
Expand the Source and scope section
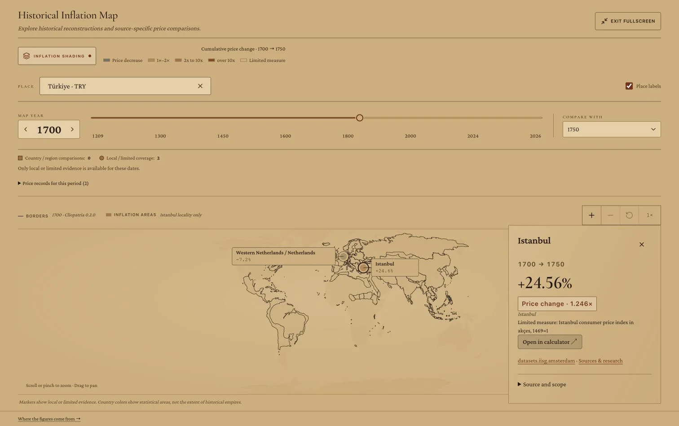pyautogui.click(x=542, y=385)
